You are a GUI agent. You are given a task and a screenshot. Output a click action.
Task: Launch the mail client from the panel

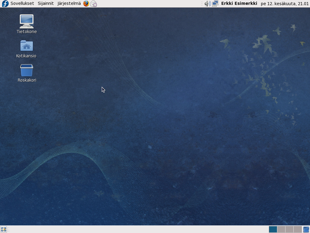coord(94,3)
